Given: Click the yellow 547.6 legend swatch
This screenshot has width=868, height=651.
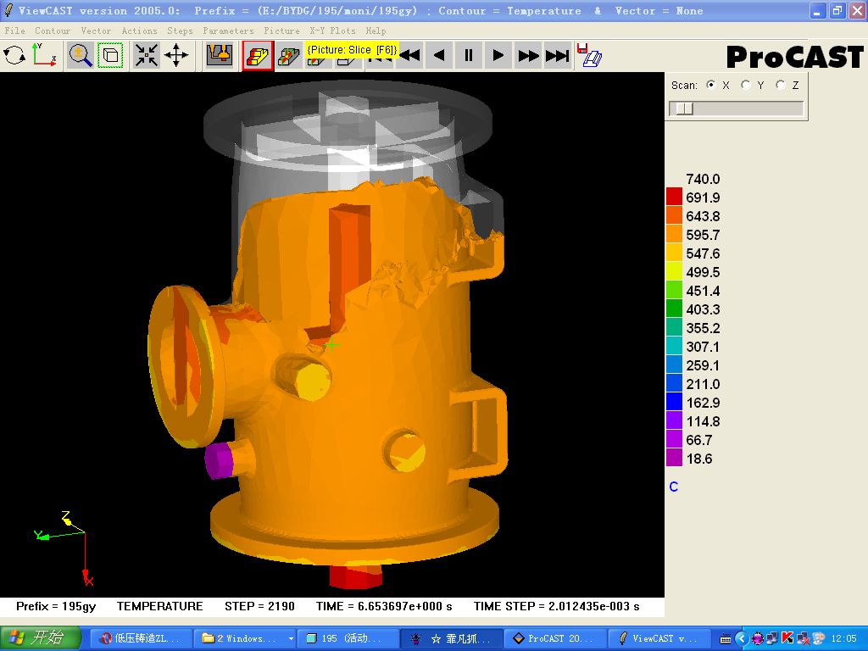Looking at the screenshot, I should [x=674, y=253].
